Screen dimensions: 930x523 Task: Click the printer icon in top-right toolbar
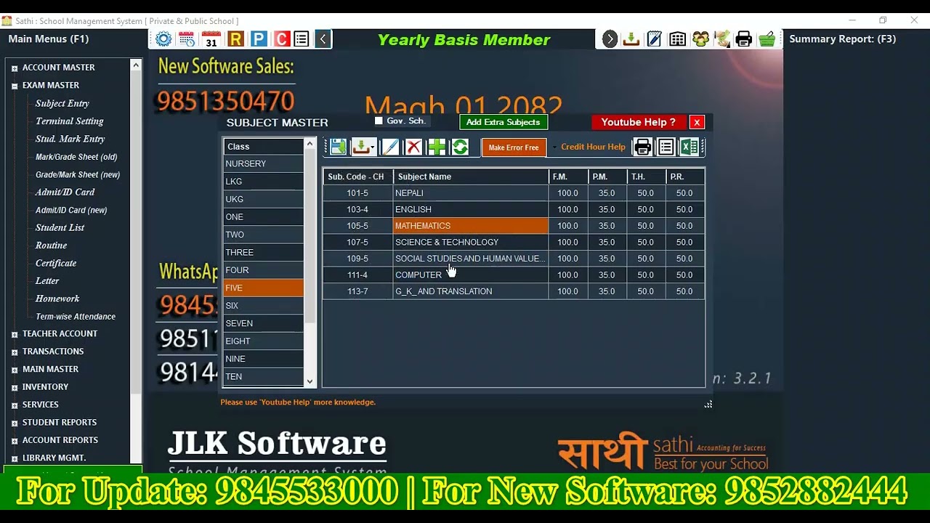click(744, 39)
